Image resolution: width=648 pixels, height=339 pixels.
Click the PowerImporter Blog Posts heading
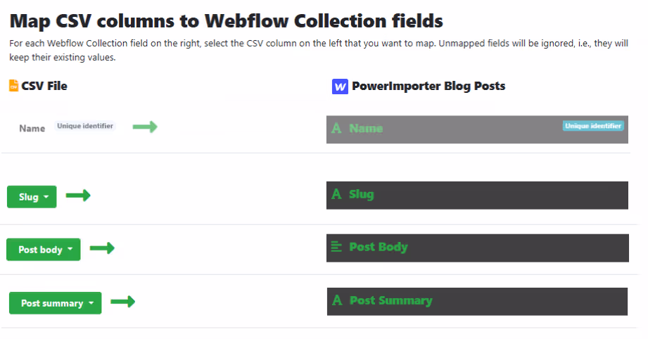point(428,86)
